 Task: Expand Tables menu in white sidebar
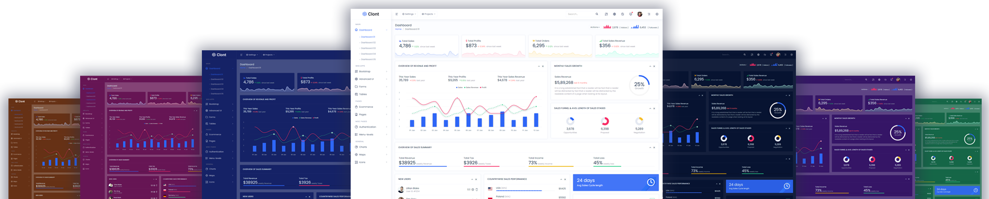tap(371, 94)
